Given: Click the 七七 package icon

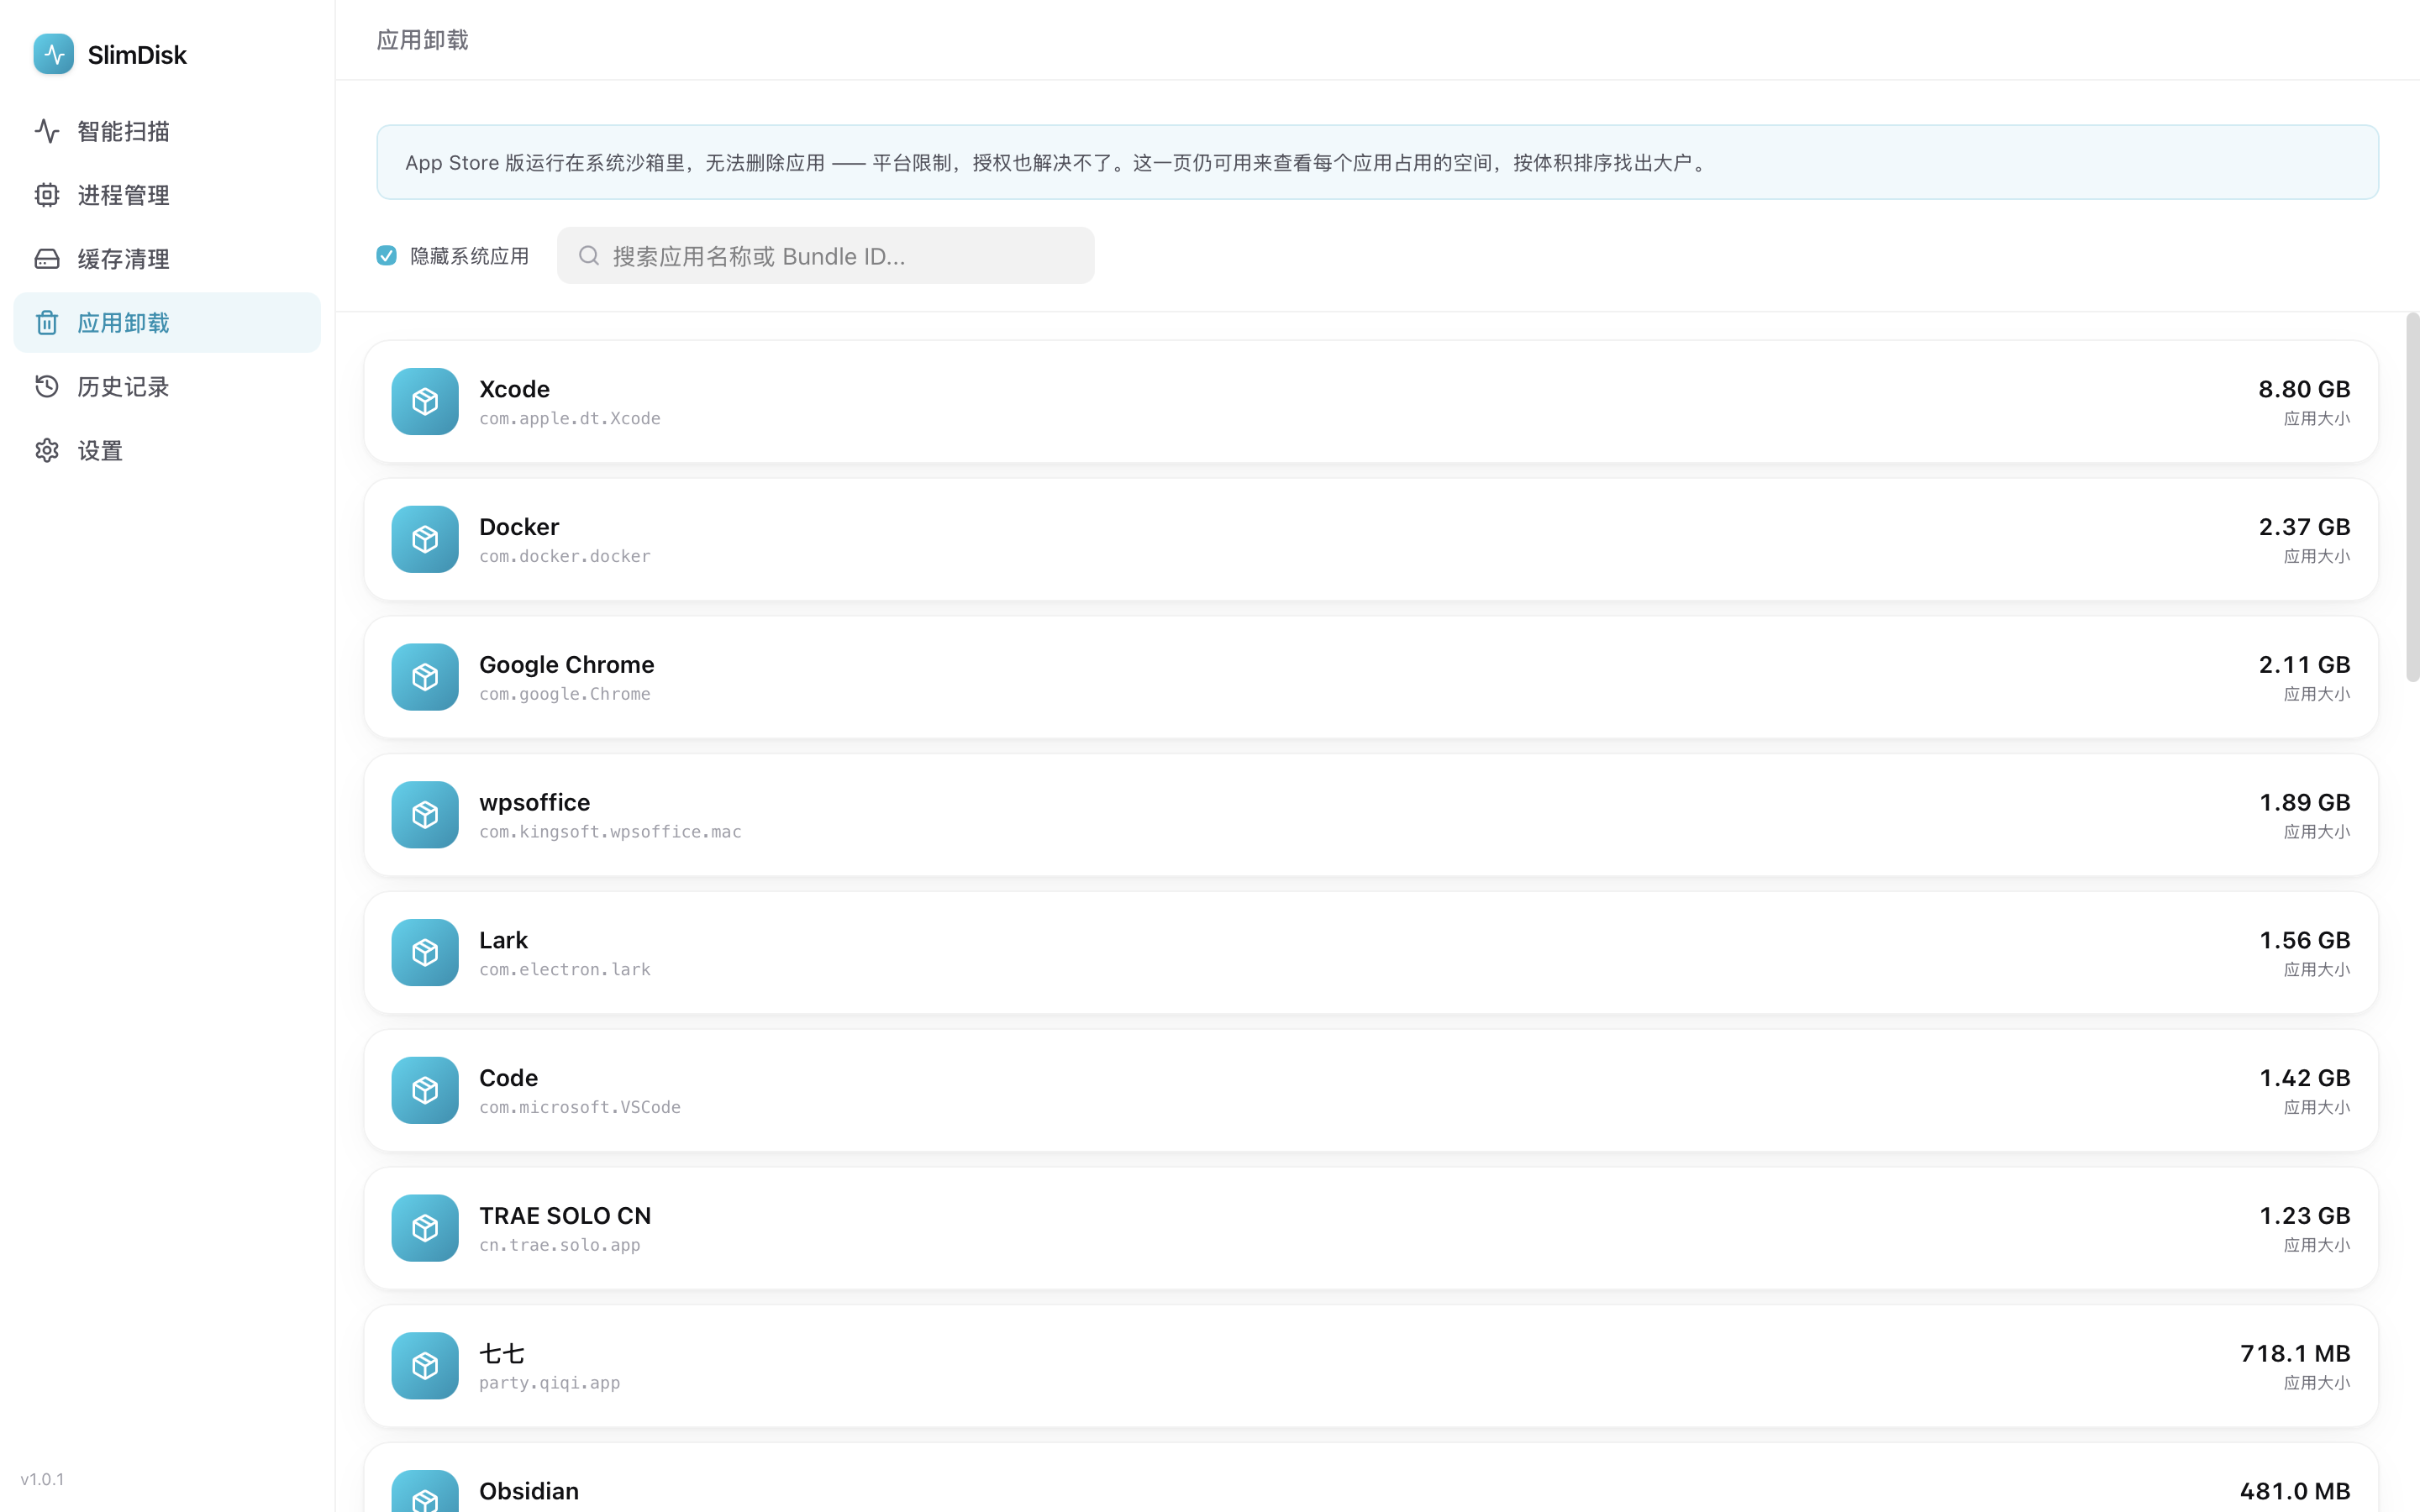Looking at the screenshot, I should (x=425, y=1366).
